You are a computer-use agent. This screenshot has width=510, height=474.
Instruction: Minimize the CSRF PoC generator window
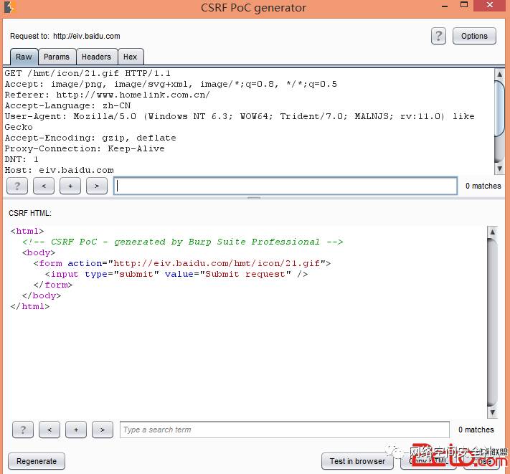pyautogui.click(x=445, y=6)
